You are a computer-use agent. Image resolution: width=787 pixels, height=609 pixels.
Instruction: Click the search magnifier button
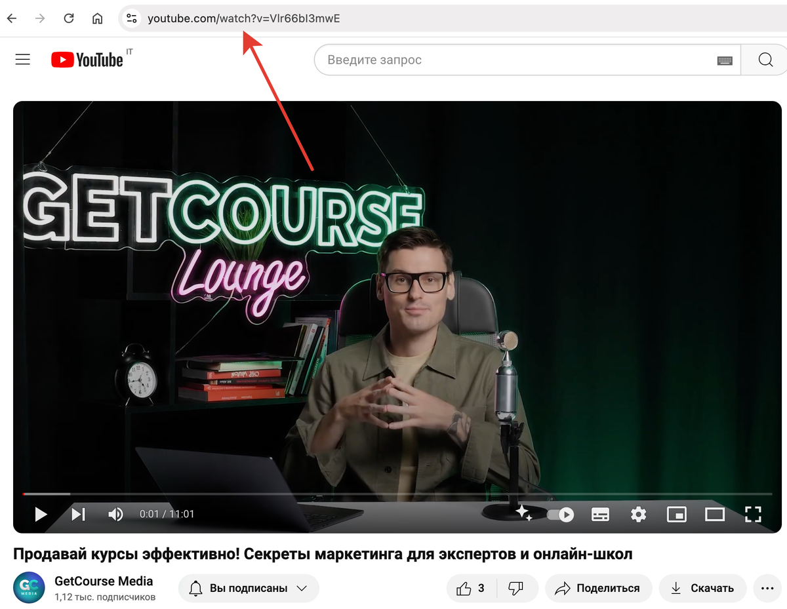[x=765, y=60]
